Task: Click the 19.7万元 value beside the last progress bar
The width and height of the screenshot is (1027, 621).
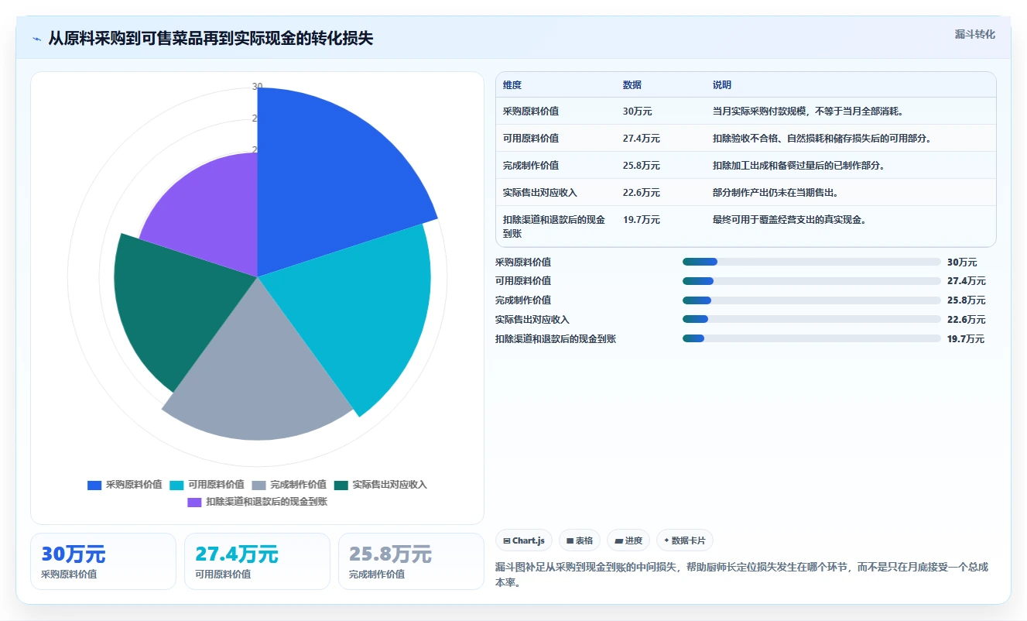Action: pyautogui.click(x=966, y=339)
